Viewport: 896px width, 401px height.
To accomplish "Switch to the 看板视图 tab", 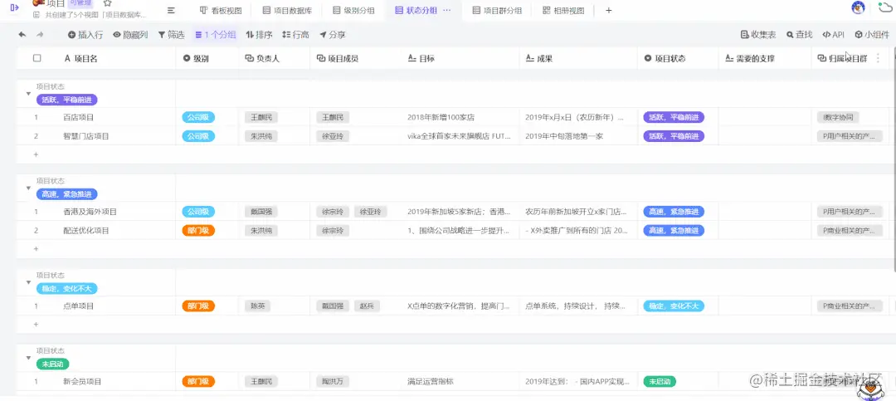I will pos(221,10).
